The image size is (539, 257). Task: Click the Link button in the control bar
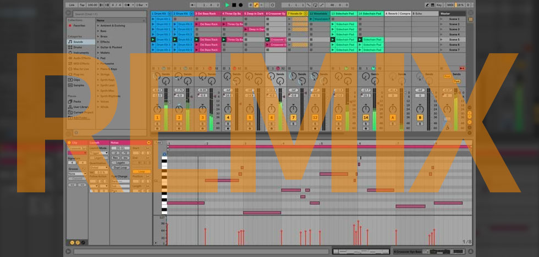pos(71,5)
